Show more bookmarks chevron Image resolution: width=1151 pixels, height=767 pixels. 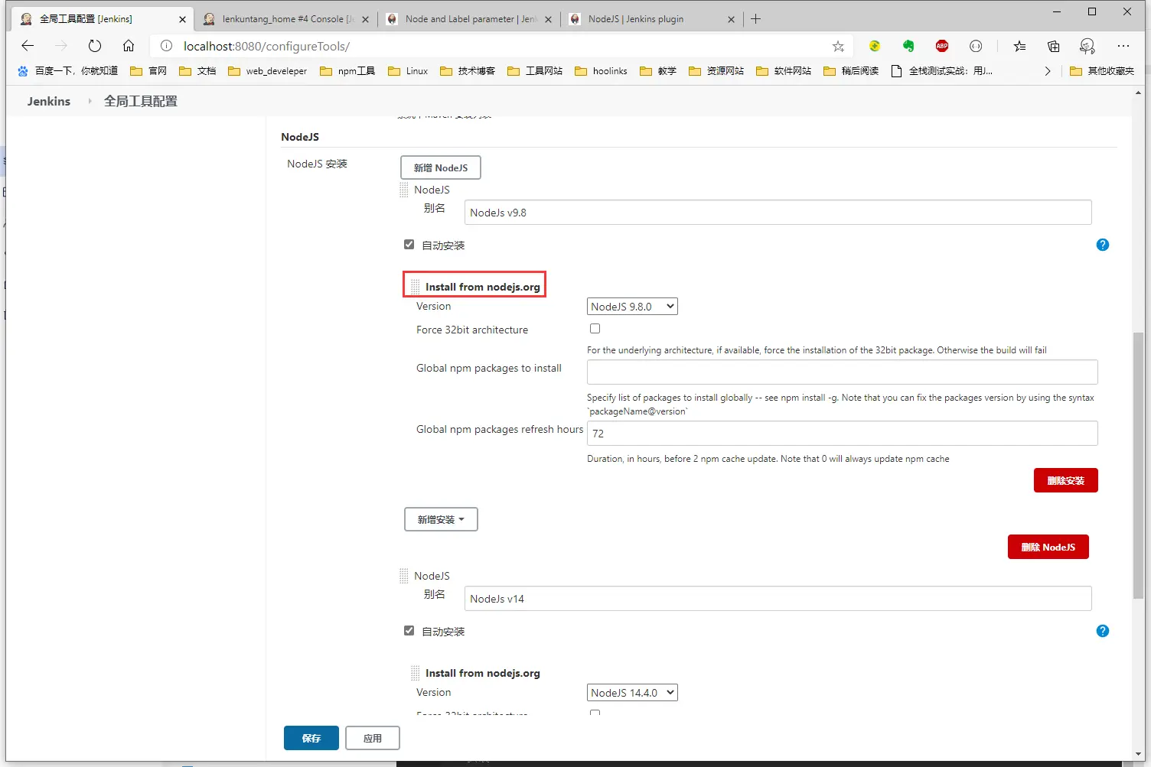click(x=1048, y=71)
